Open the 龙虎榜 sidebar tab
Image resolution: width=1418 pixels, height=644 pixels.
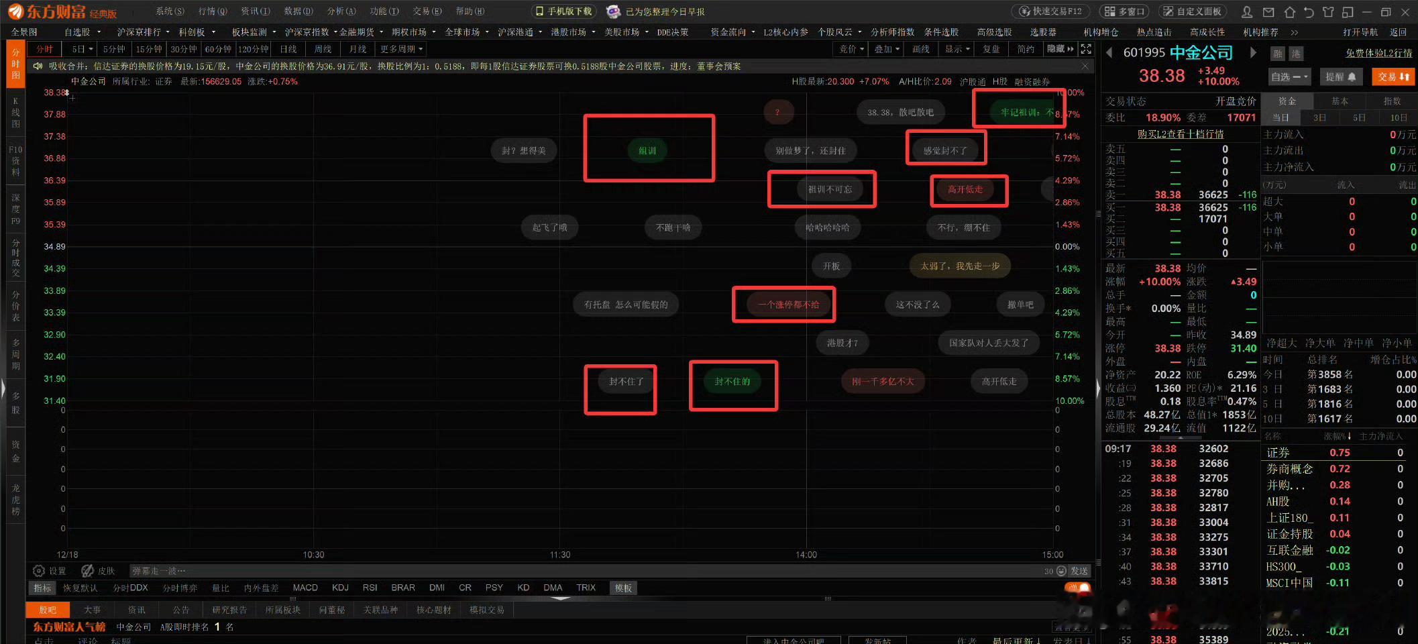tap(16, 499)
